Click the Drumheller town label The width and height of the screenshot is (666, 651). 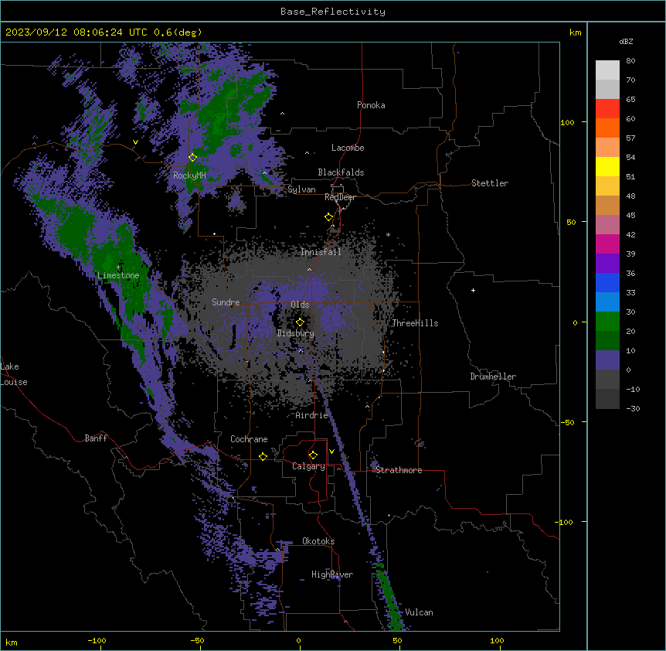tap(493, 377)
